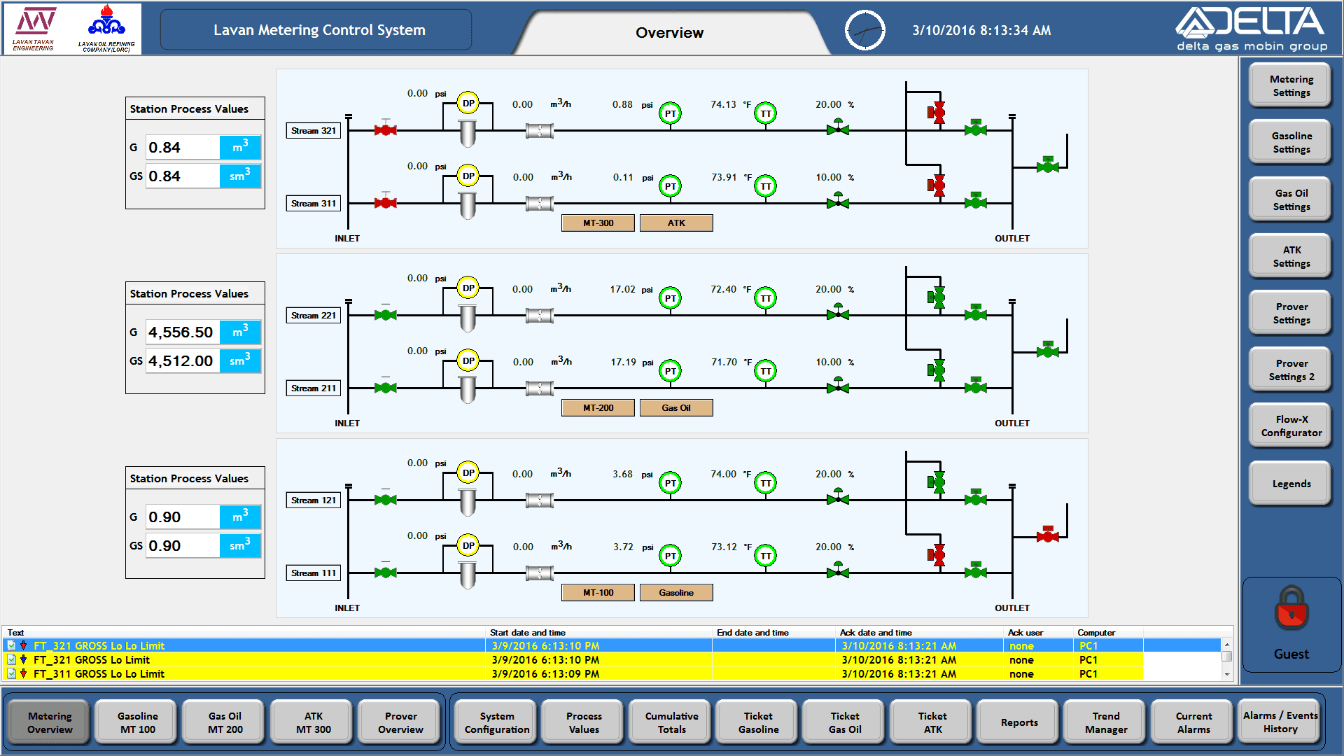Open the Gasoline MT 100 page
The image size is (1344, 756).
(x=137, y=722)
